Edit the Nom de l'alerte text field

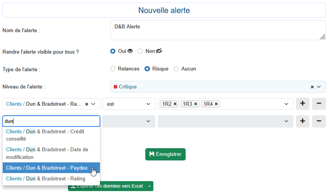(218, 30)
